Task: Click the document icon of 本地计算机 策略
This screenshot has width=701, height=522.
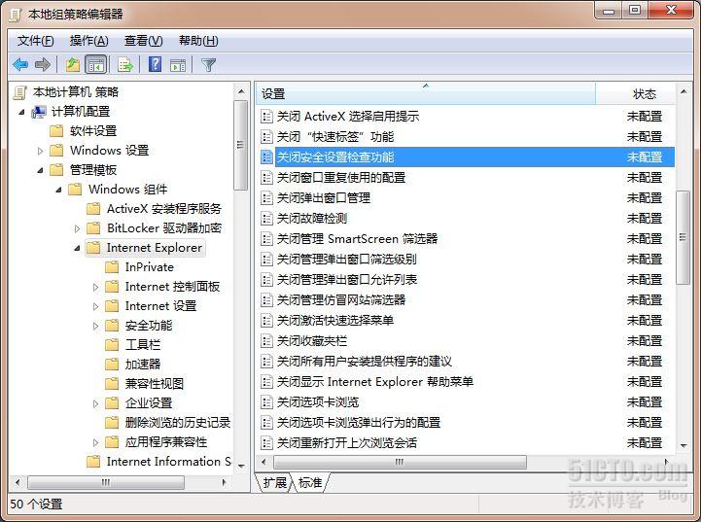Action: 20,92
